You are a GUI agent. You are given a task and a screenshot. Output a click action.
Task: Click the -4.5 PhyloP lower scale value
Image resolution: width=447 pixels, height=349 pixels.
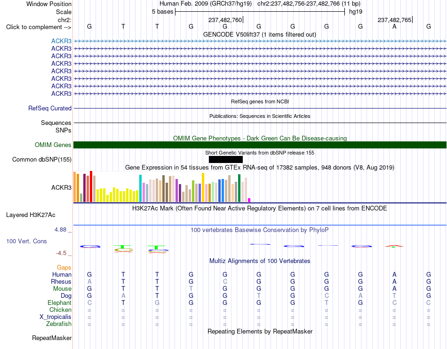(x=61, y=253)
